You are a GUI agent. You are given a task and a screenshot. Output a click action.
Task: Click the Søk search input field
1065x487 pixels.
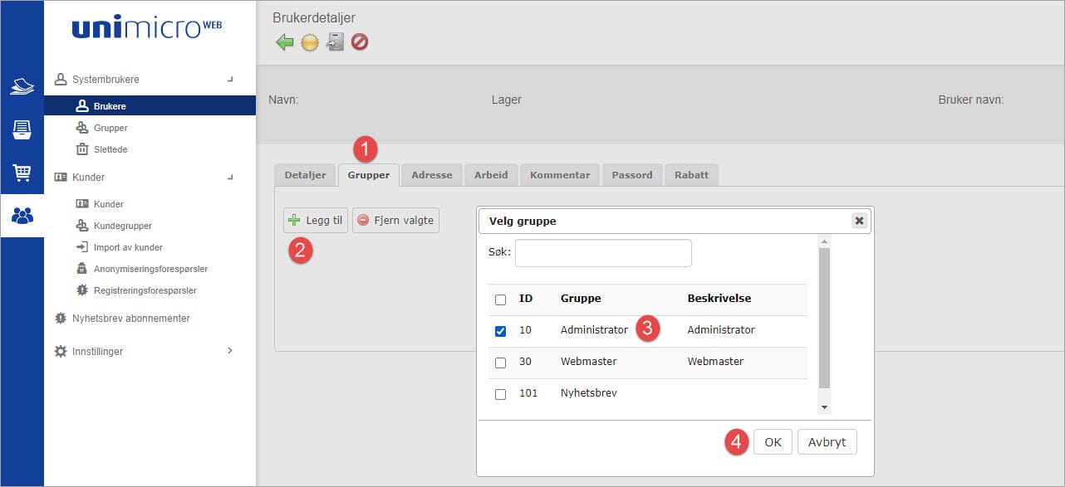603,253
